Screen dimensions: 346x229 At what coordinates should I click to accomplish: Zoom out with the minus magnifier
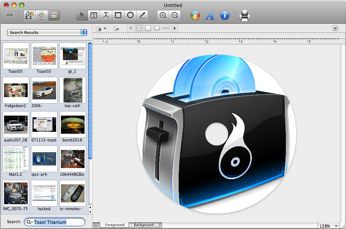(175, 16)
